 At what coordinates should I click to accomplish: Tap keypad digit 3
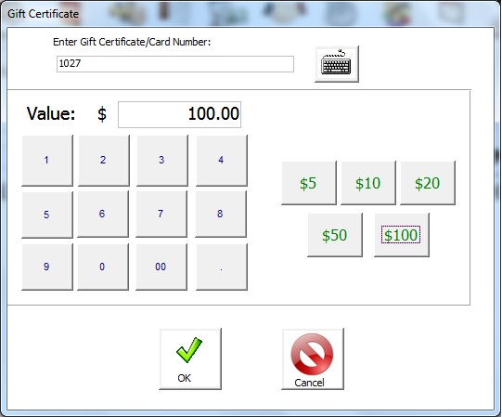click(162, 161)
